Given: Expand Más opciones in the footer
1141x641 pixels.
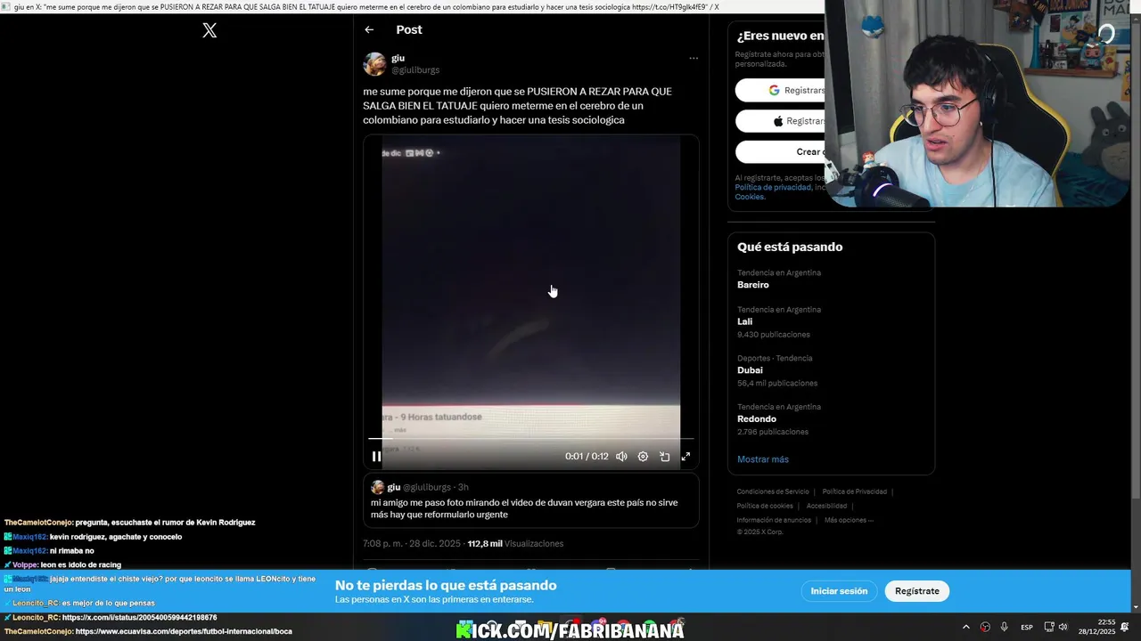Looking at the screenshot, I should click(849, 520).
